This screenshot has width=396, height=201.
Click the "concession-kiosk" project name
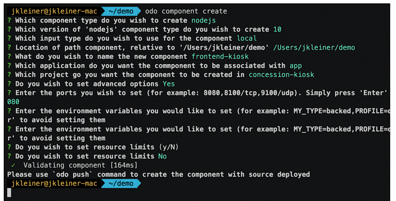tap(282, 75)
